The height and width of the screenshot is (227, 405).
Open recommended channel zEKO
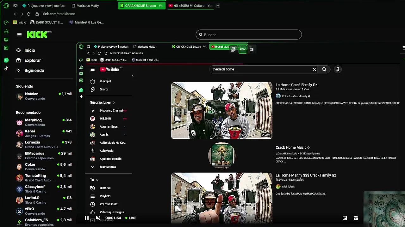(x=44, y=211)
